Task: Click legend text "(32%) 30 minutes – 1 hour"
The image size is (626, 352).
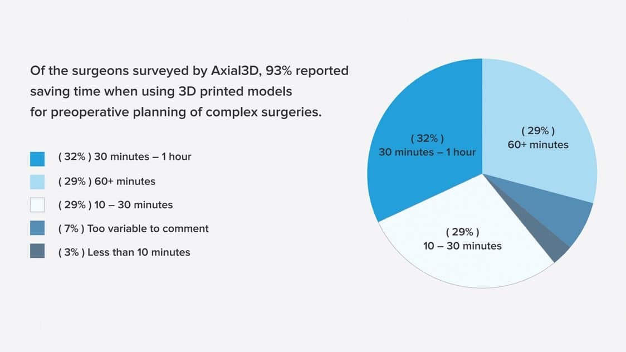Action: pos(125,157)
